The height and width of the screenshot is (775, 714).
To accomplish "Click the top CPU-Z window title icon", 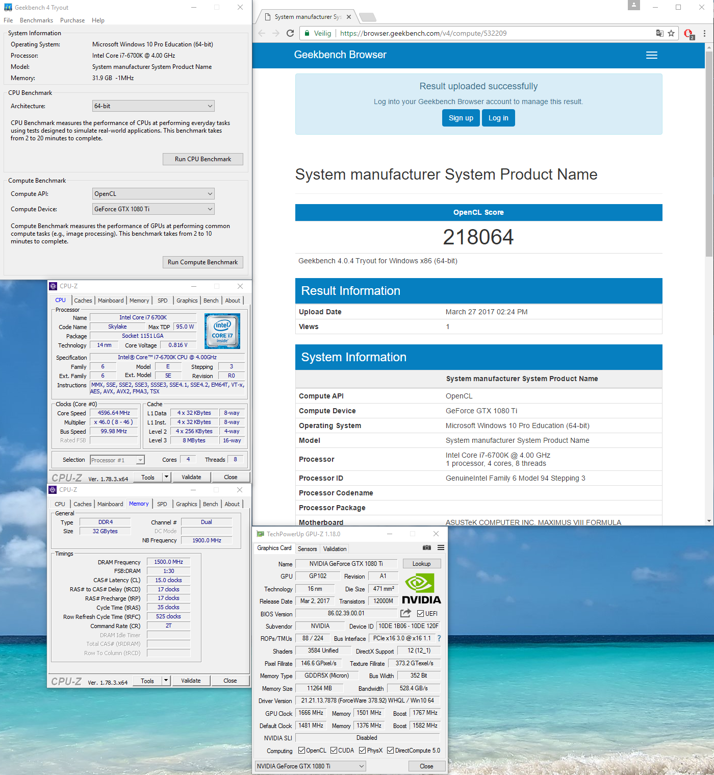I will coord(53,286).
